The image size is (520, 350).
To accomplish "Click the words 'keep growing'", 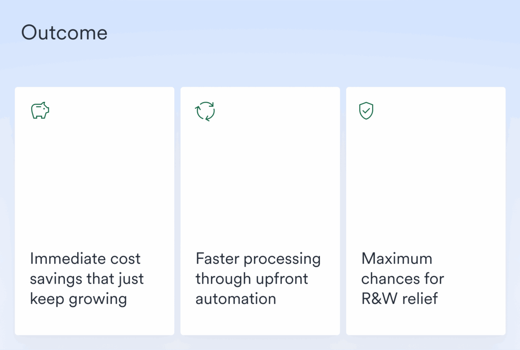I will pyautogui.click(x=78, y=299).
